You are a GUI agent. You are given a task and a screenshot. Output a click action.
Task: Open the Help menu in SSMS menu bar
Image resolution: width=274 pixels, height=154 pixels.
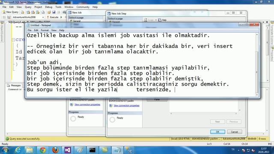pyautogui.click(x=95, y=7)
